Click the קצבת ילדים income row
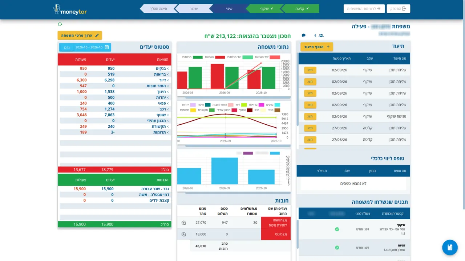465x261 pixels. (x=114, y=200)
